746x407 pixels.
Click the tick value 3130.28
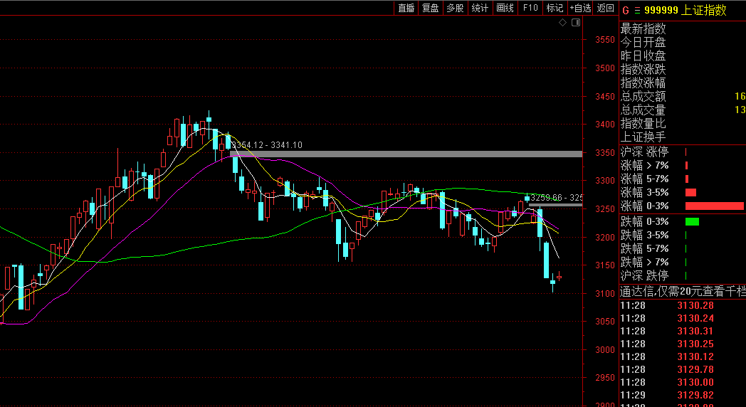point(695,305)
